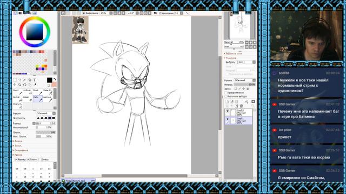Enable the Смесь pressure checkbox
346x194 pixels.
pyautogui.click(x=40, y=160)
